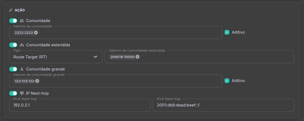The height and width of the screenshot is (121, 304).
Task: Click the Comunidade estendida hierarchy icon
Action: pos(22,45)
